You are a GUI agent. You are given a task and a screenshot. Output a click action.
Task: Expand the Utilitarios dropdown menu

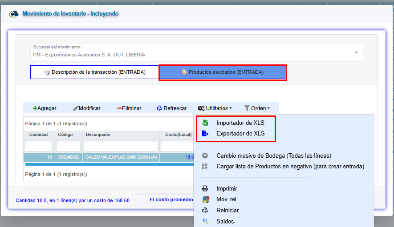point(215,108)
